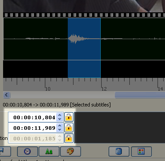Click the selected subtitles time range text
Image resolution: width=165 pixels, height=161 pixels.
pos(57,105)
